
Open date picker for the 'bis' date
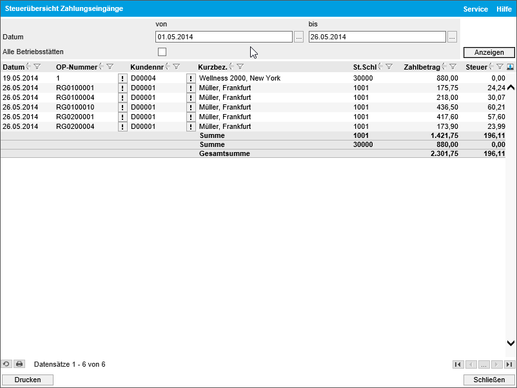click(x=452, y=37)
